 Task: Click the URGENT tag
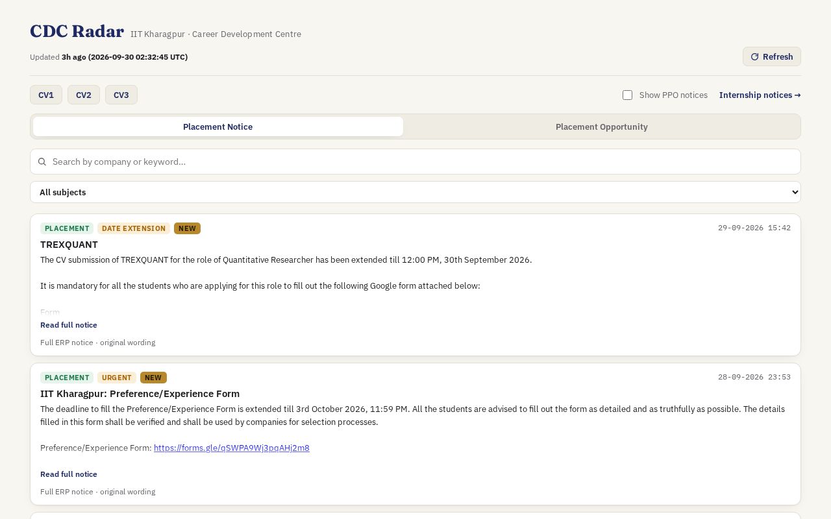coord(117,378)
